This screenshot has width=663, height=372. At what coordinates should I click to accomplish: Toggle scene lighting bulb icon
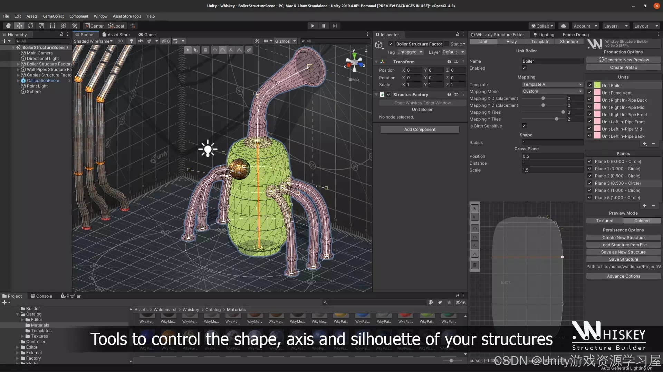[131, 41]
